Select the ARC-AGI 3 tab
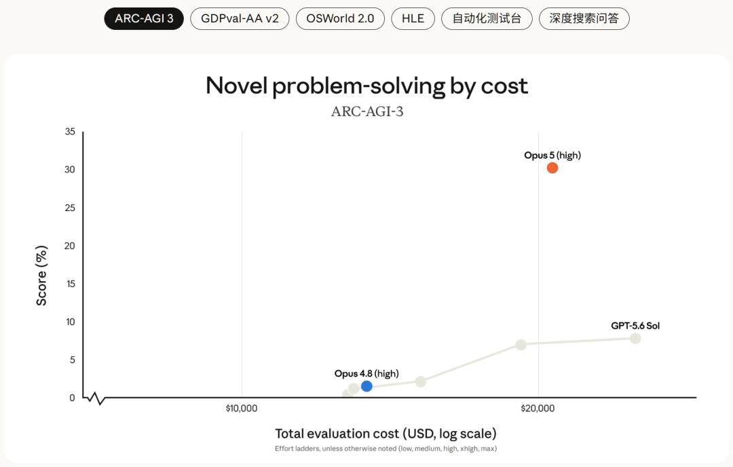733x467 pixels. pos(144,19)
